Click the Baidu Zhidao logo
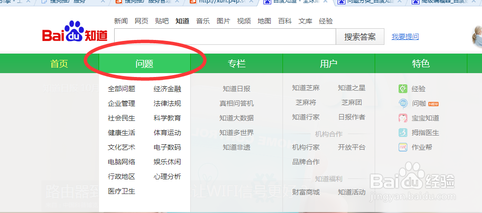 [75, 32]
